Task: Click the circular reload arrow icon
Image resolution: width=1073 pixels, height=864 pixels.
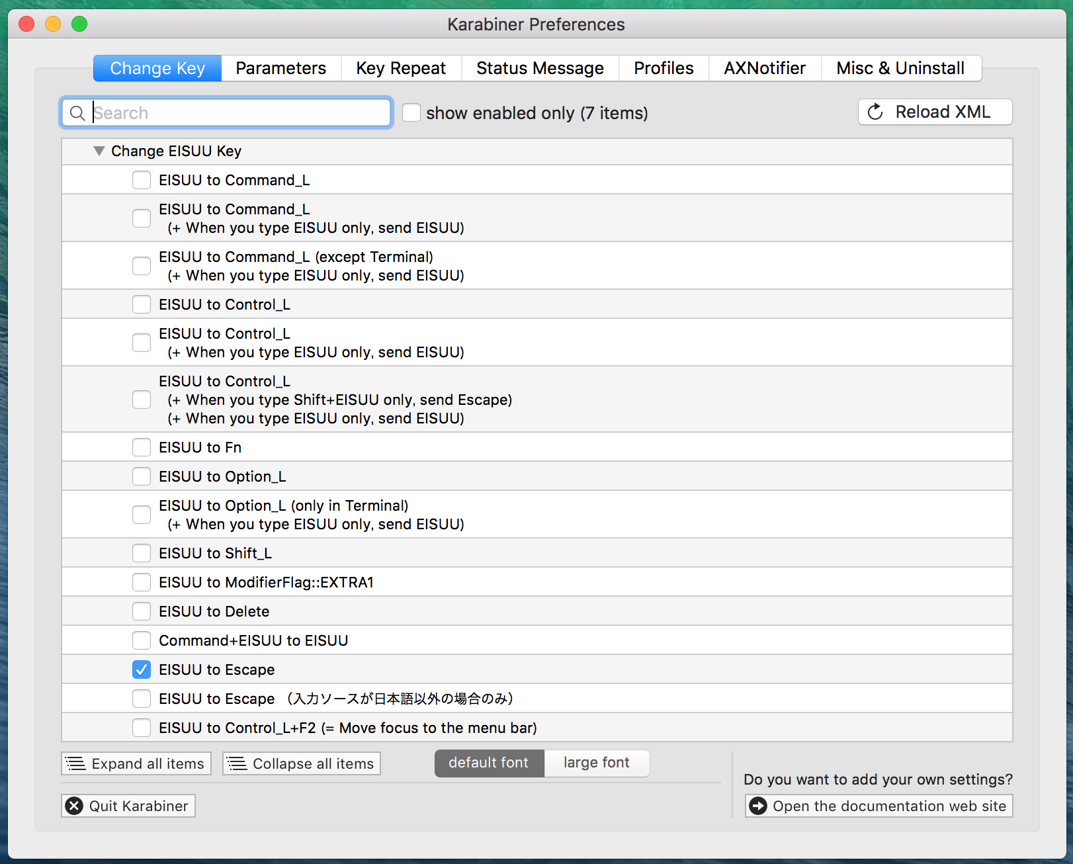Action: pyautogui.click(x=875, y=112)
